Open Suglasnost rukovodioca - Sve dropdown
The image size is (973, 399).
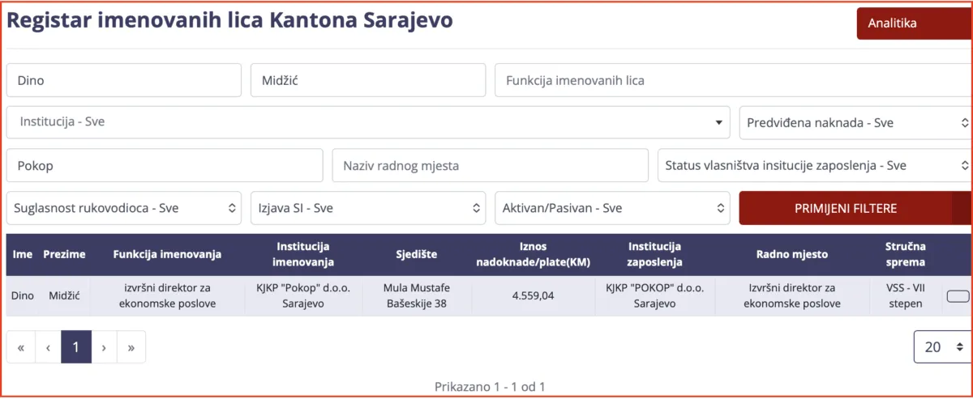click(124, 208)
